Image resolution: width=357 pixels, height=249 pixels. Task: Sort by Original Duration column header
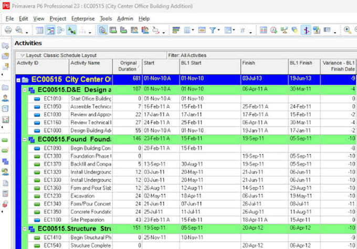(x=127, y=66)
